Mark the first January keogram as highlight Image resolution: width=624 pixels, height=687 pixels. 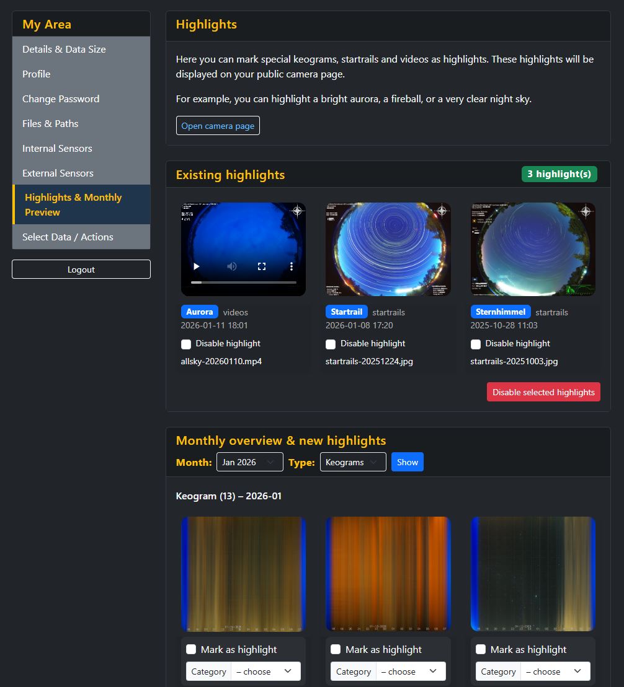click(x=190, y=649)
